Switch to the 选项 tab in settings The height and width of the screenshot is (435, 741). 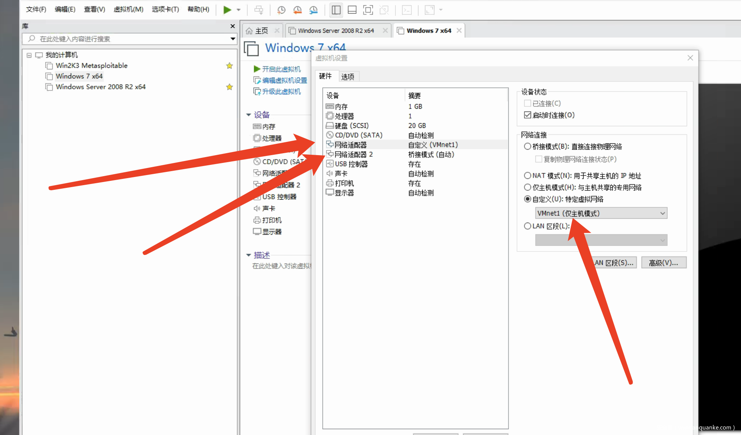coord(348,76)
